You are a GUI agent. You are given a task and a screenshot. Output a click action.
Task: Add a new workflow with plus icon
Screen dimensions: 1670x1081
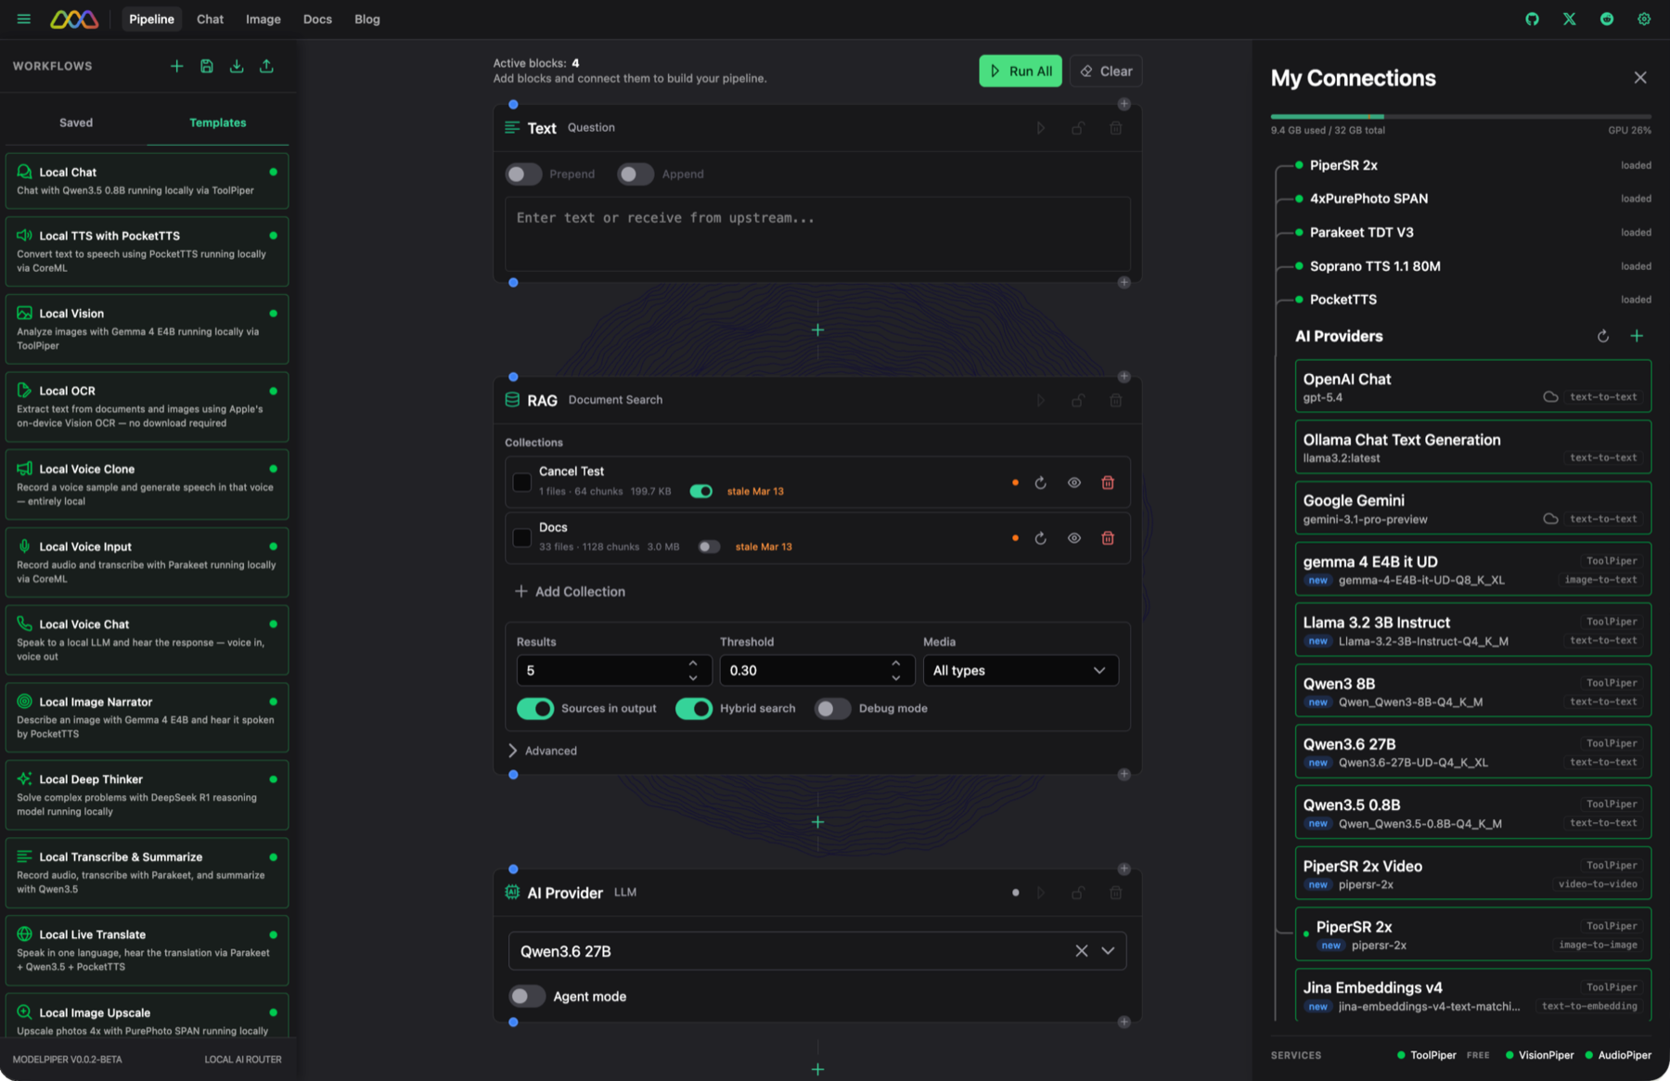(176, 66)
